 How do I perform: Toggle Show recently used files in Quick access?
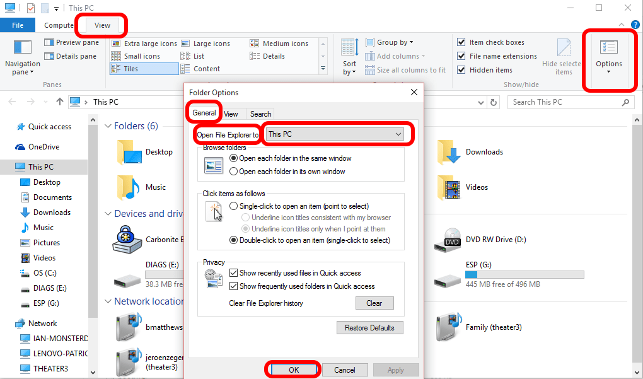point(234,273)
